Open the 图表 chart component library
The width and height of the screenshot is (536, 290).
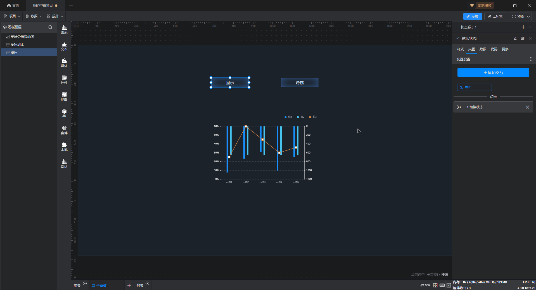tap(64, 29)
